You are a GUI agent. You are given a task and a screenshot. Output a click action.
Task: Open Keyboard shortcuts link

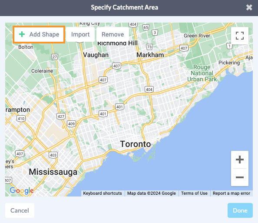click(x=103, y=193)
